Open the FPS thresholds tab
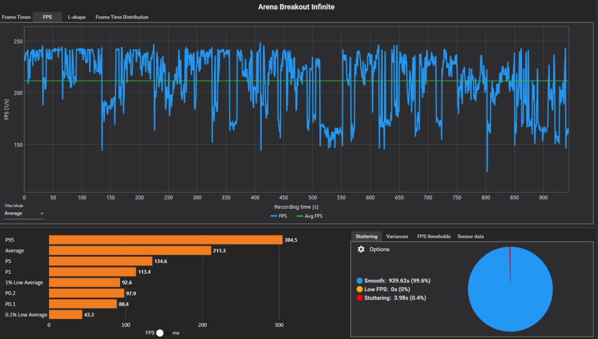This screenshot has height=339, width=598. 434,237
